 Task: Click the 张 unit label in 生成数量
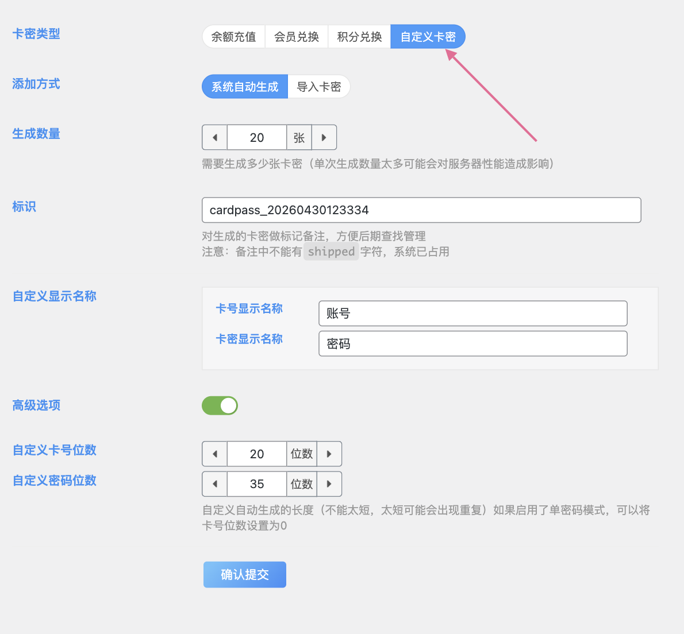click(x=299, y=138)
